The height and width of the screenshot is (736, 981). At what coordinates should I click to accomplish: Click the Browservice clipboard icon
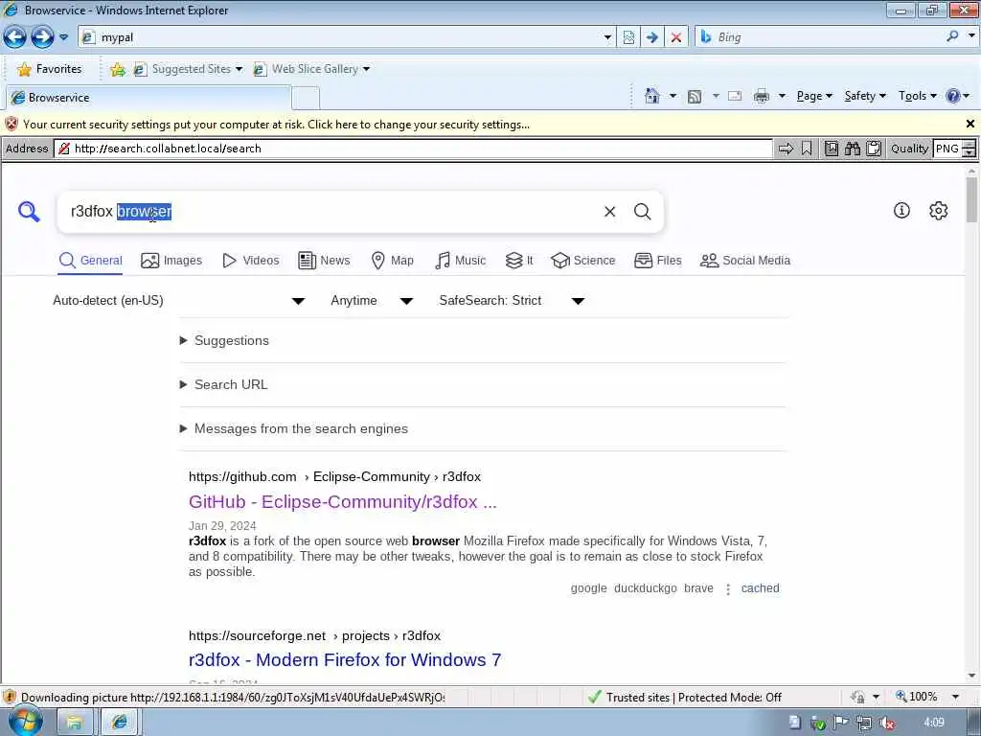click(x=874, y=149)
